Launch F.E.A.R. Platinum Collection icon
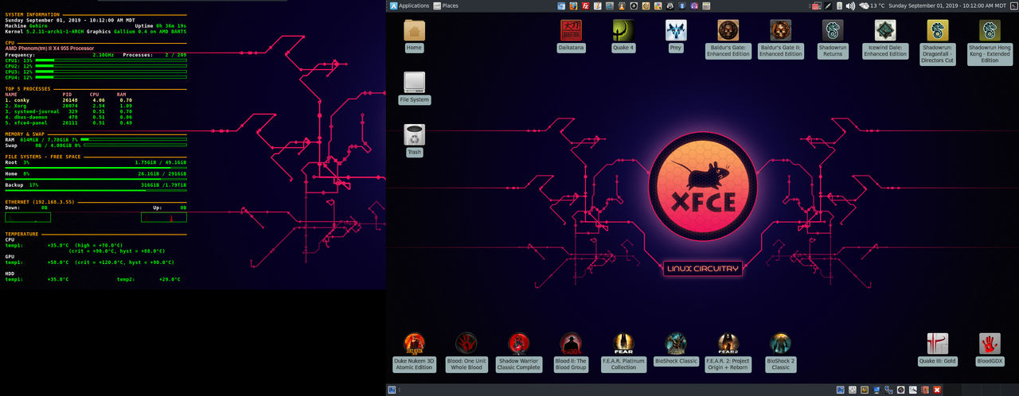This screenshot has width=1019, height=396. click(623, 353)
